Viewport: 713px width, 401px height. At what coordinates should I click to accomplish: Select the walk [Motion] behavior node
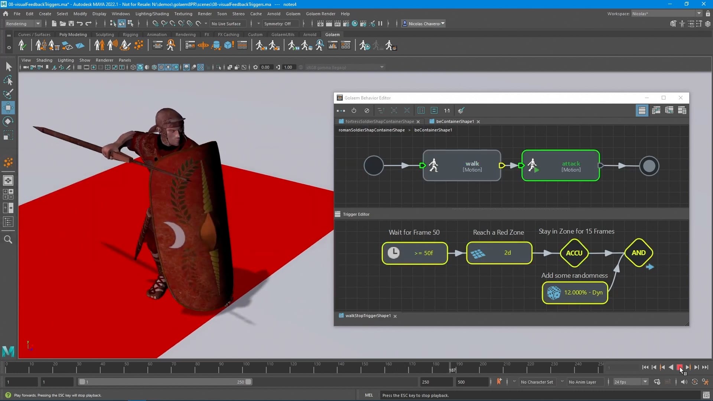pyautogui.click(x=462, y=166)
